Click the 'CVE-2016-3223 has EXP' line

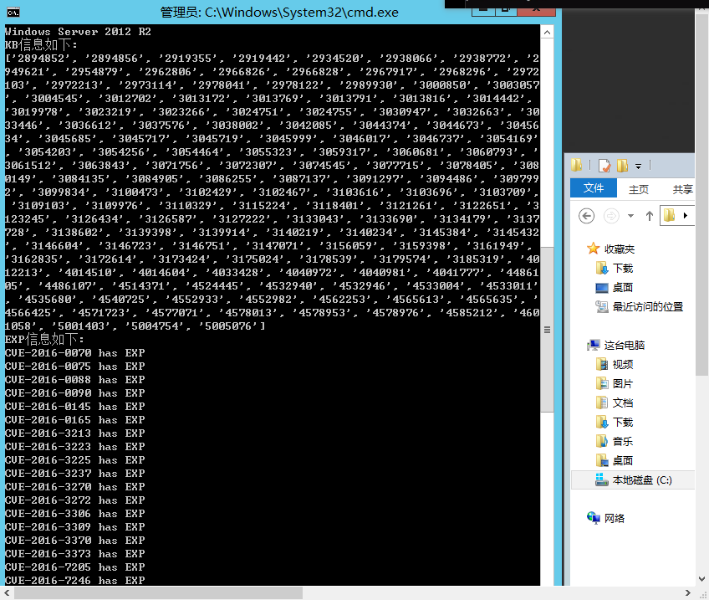tap(74, 447)
